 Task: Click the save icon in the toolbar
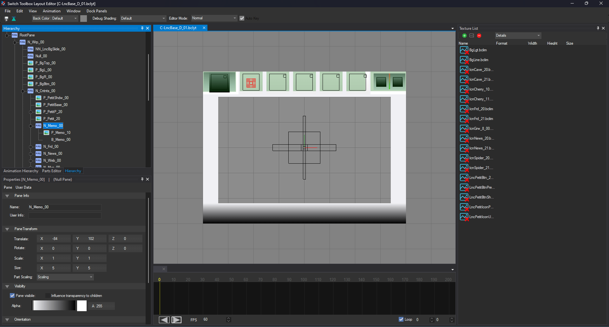point(6,18)
